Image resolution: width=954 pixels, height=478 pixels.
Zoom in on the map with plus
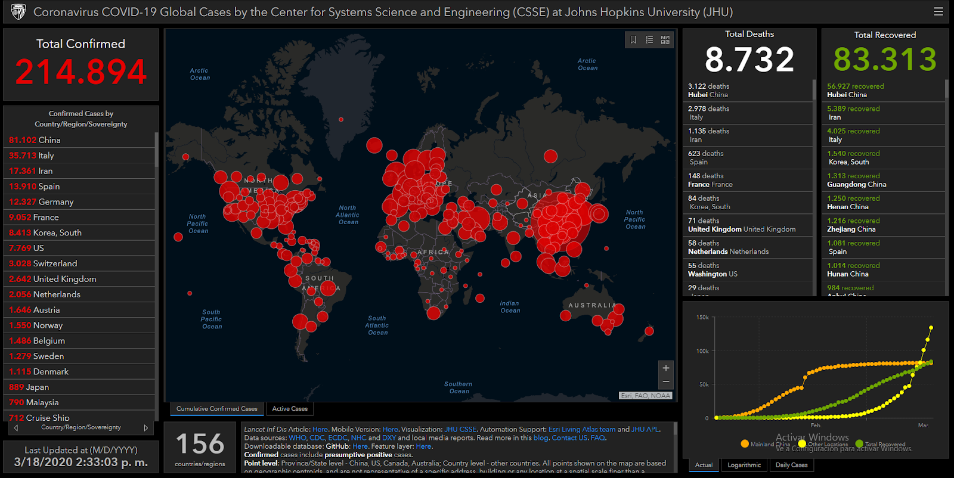[x=666, y=368]
